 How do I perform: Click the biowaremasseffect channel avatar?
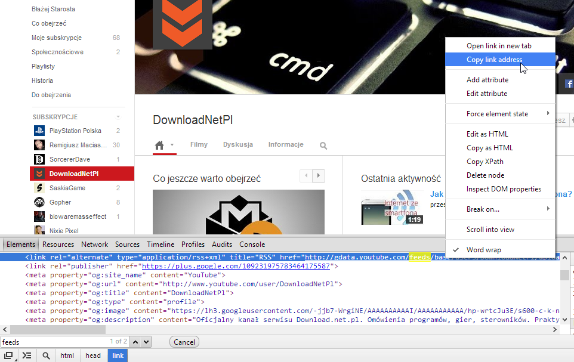click(x=39, y=216)
